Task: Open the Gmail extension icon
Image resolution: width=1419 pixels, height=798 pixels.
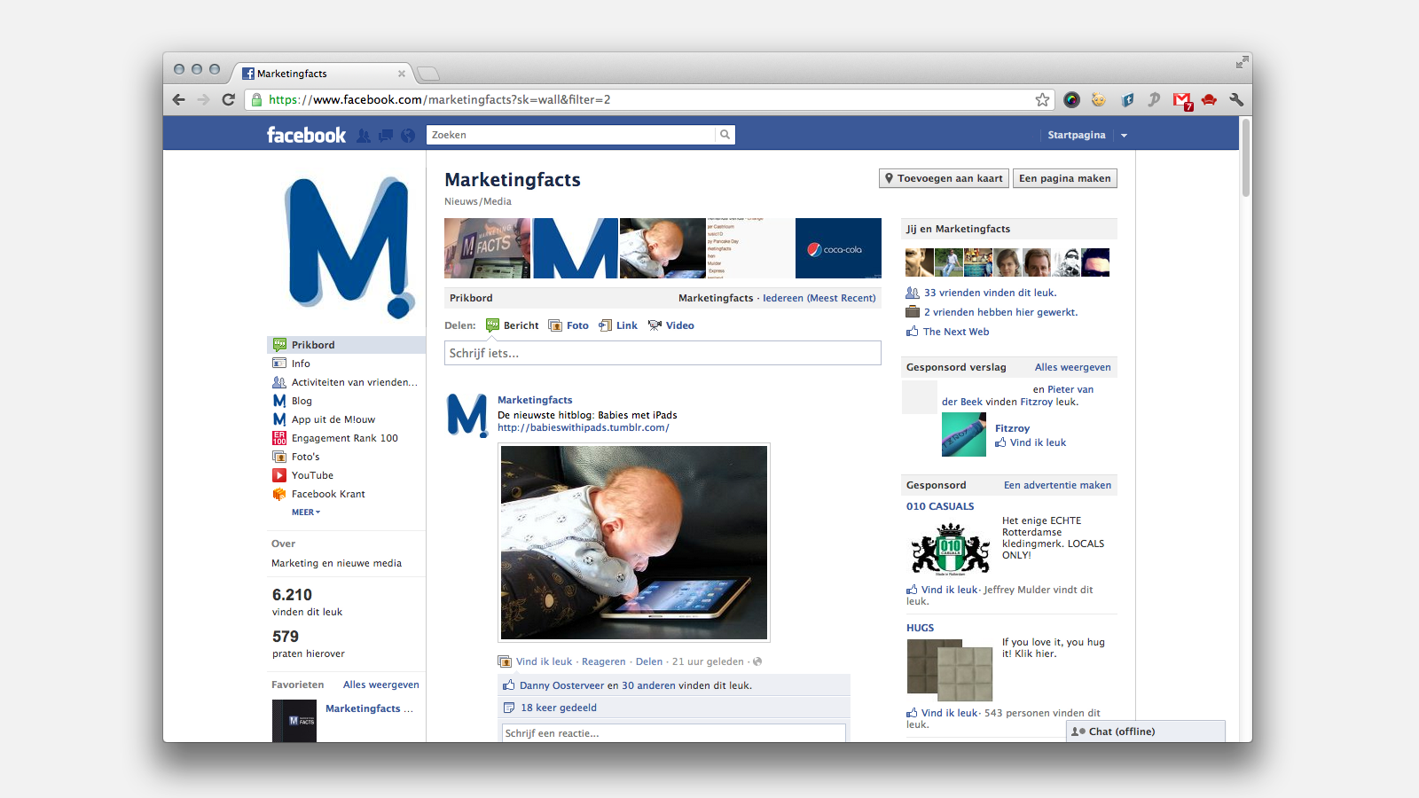Action: (x=1181, y=100)
